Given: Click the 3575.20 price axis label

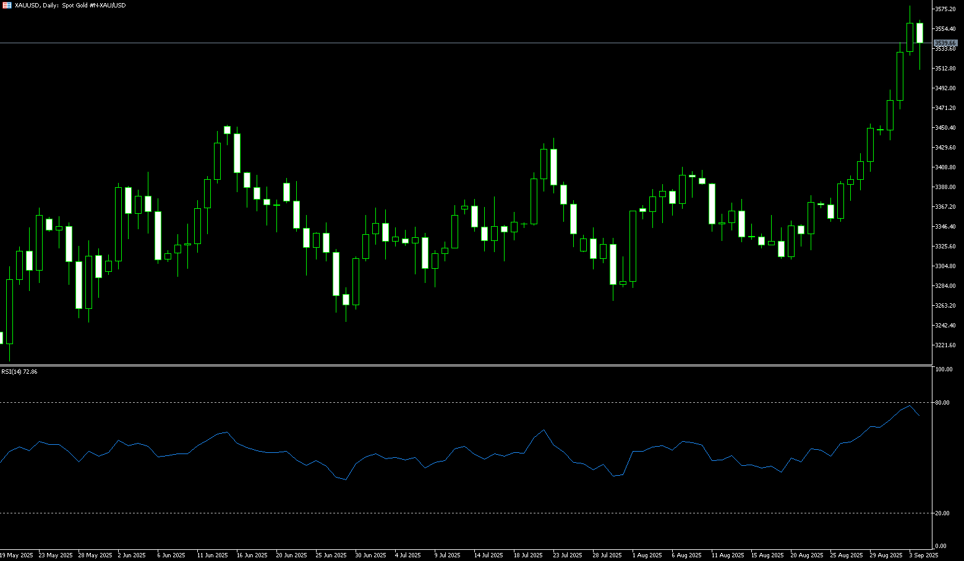Looking at the screenshot, I should click(945, 9).
